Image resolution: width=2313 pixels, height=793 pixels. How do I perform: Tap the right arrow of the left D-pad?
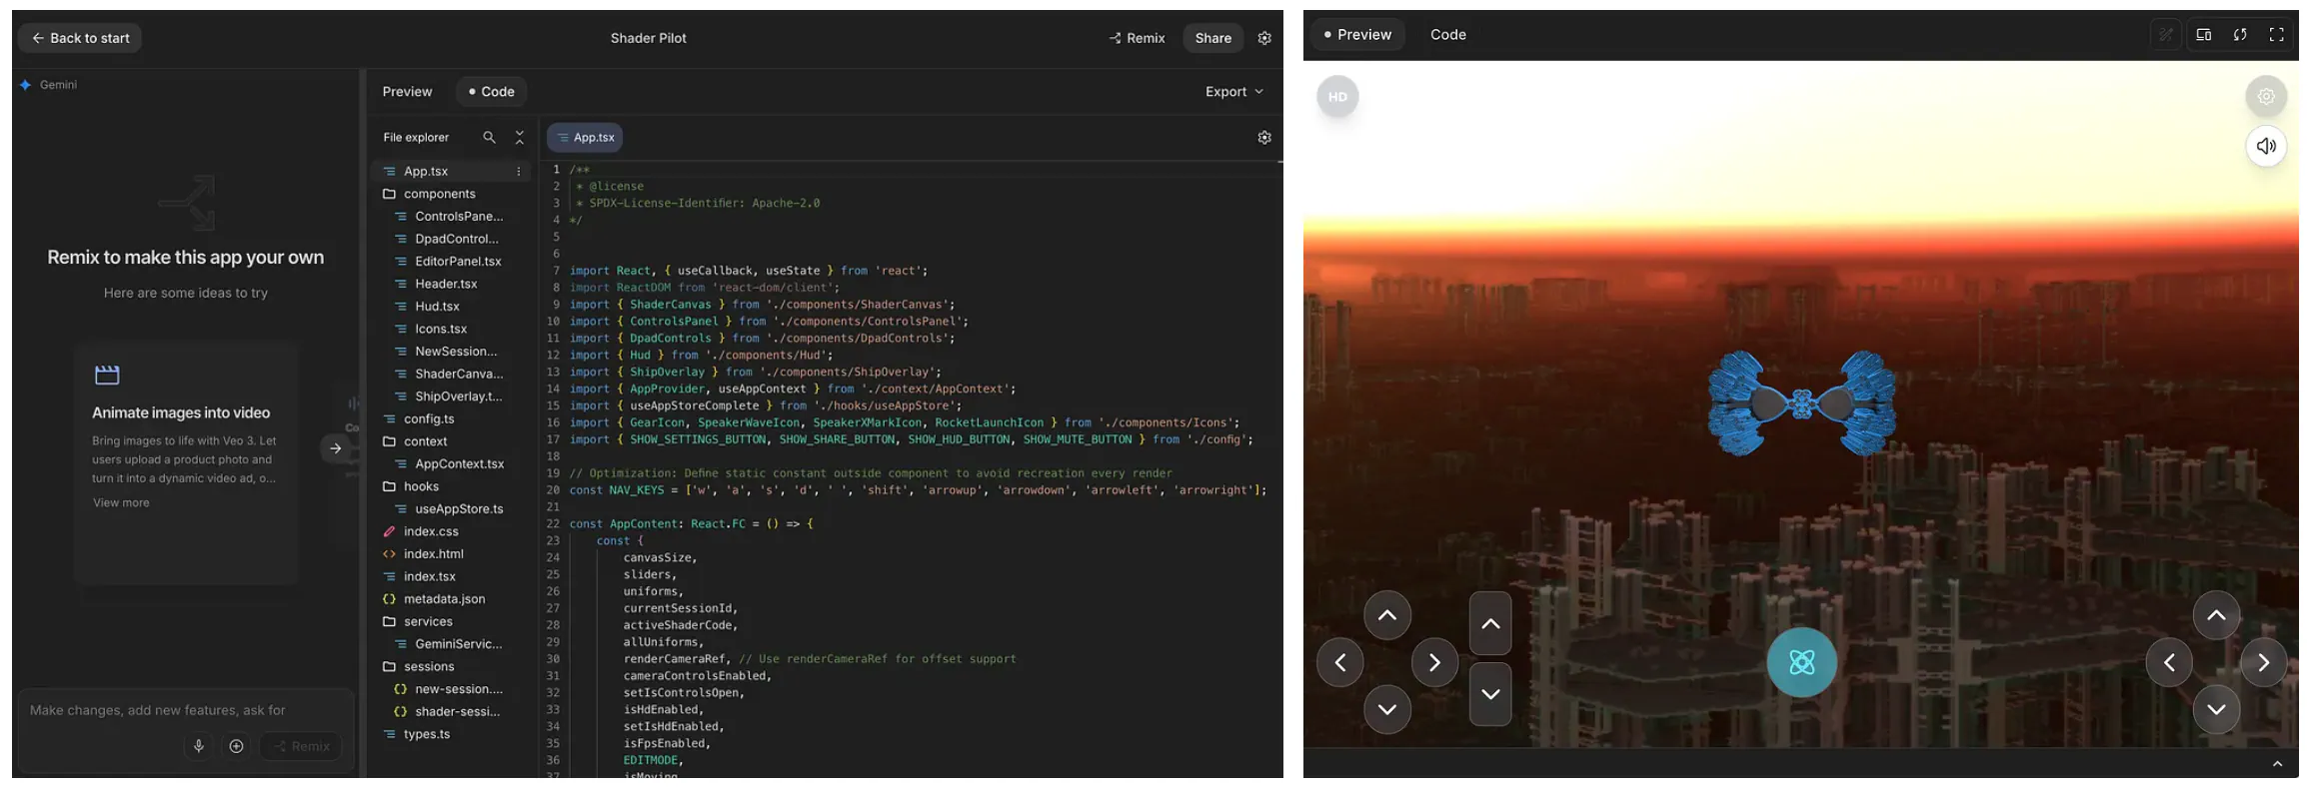(1434, 662)
